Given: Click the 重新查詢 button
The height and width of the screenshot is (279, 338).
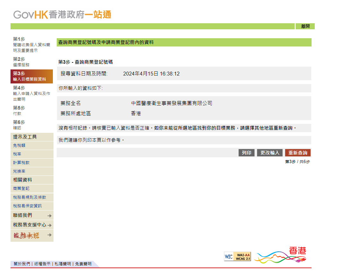Looking at the screenshot, I should 298,153.
